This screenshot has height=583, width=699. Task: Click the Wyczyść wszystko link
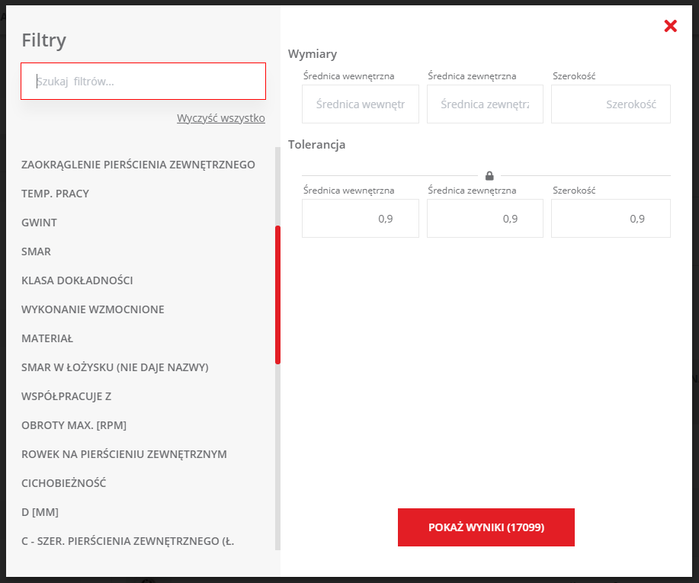pos(220,118)
